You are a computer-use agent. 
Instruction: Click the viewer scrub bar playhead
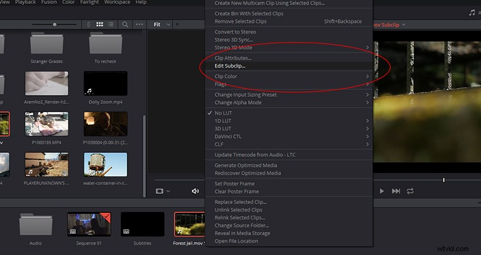click(x=443, y=180)
